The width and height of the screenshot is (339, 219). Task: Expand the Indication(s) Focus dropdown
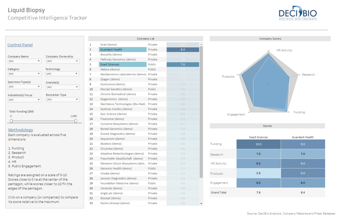24,100
